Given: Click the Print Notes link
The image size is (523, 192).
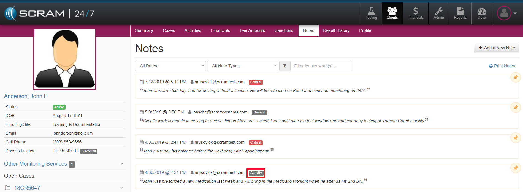Looking at the screenshot, I should pyautogui.click(x=502, y=66).
